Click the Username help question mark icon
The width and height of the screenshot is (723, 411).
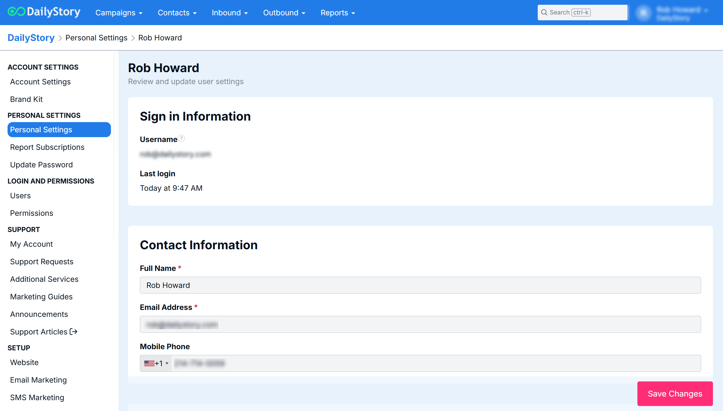coord(182,139)
